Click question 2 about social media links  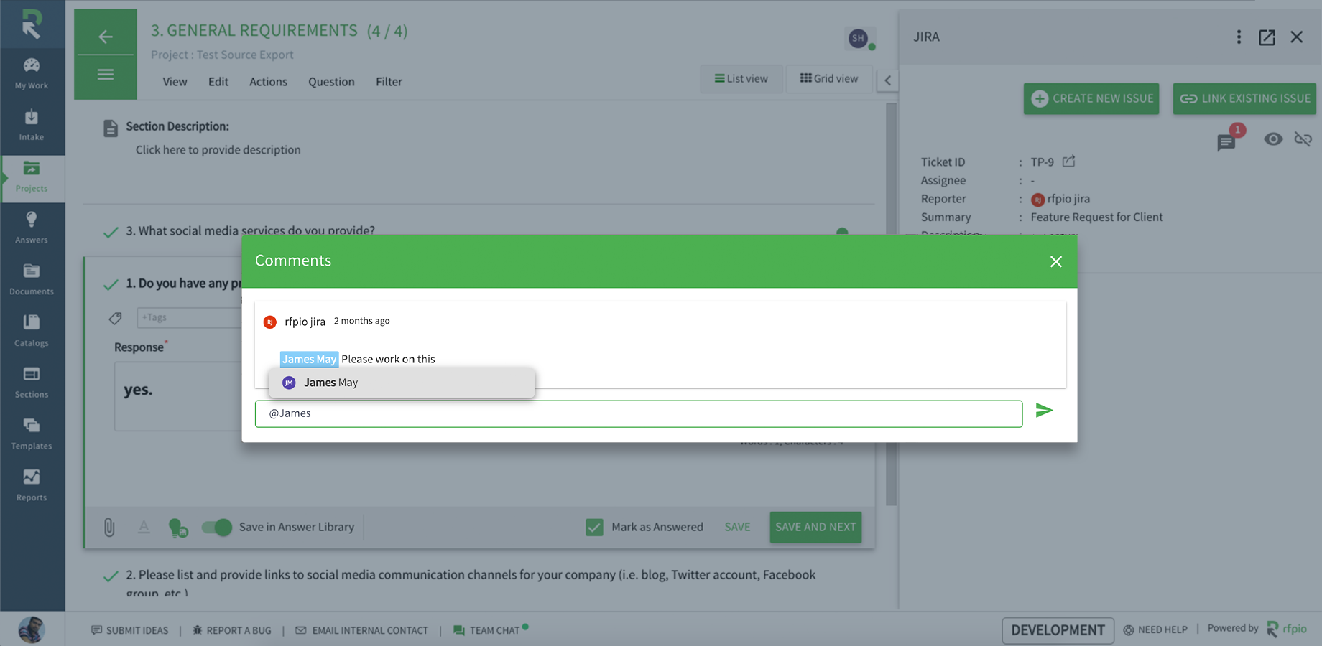tap(471, 583)
